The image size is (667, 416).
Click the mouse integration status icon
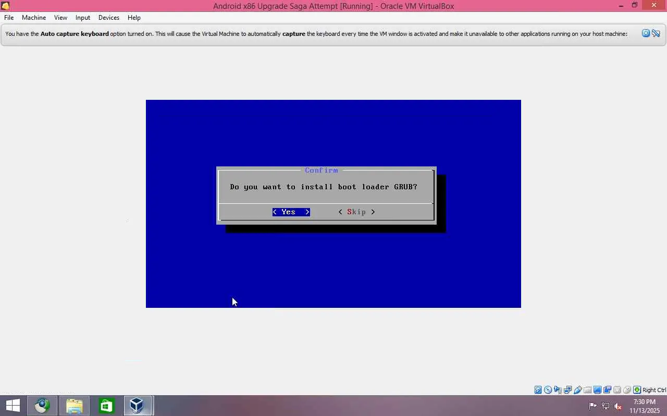tap(627, 390)
